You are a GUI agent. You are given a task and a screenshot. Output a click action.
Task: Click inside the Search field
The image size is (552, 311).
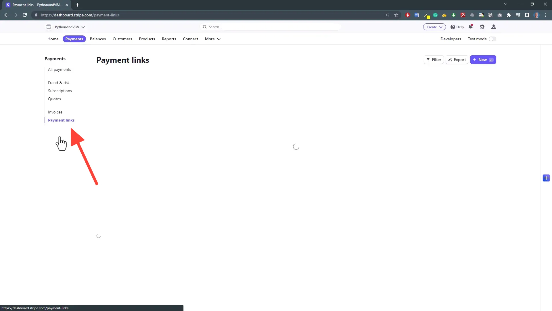point(270,27)
